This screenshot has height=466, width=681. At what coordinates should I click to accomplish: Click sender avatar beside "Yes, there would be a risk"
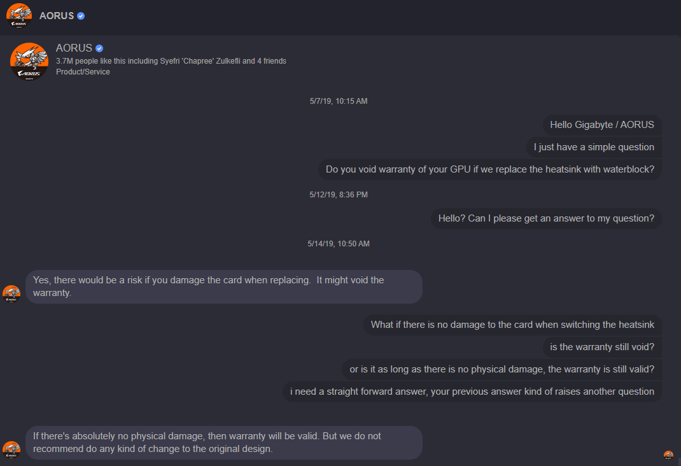[x=11, y=293]
